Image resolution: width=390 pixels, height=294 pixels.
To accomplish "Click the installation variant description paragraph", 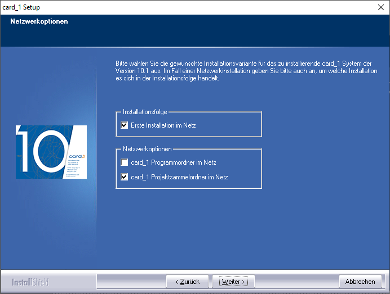I will 242,71.
